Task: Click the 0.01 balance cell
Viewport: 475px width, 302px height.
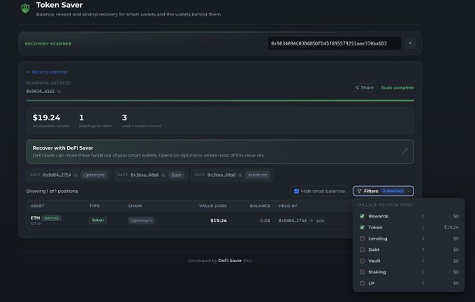Action: click(265, 221)
